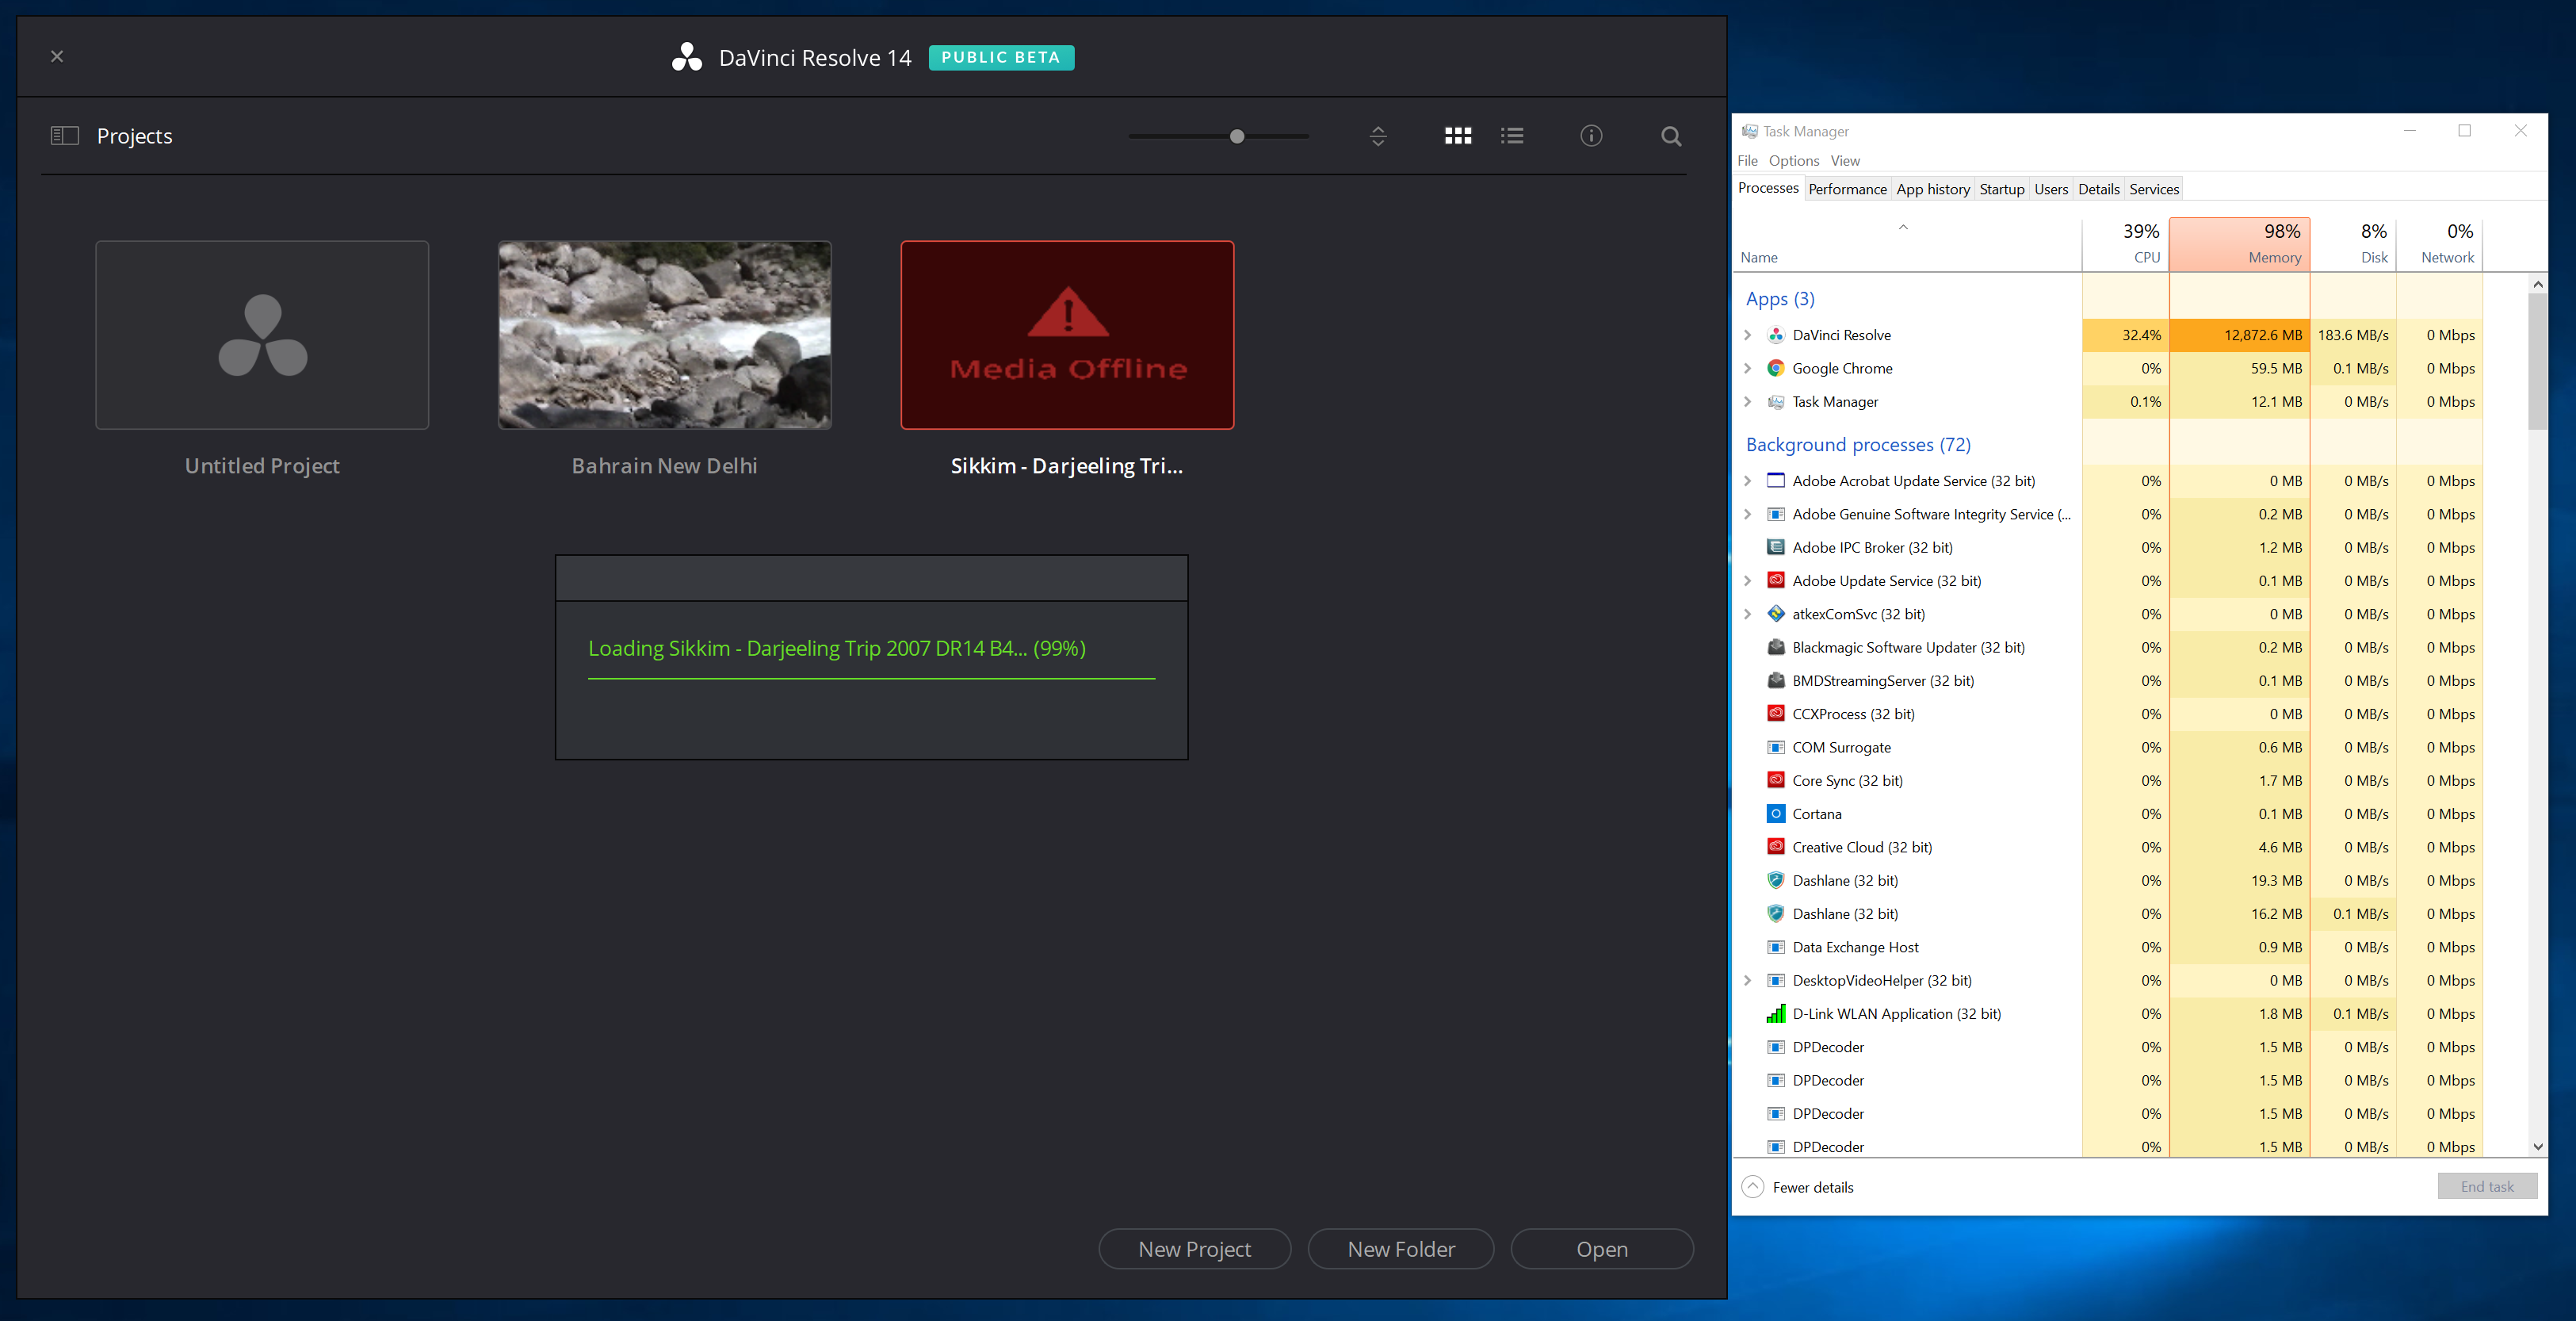Click the Open button
The height and width of the screenshot is (1321, 2576).
click(x=1602, y=1249)
